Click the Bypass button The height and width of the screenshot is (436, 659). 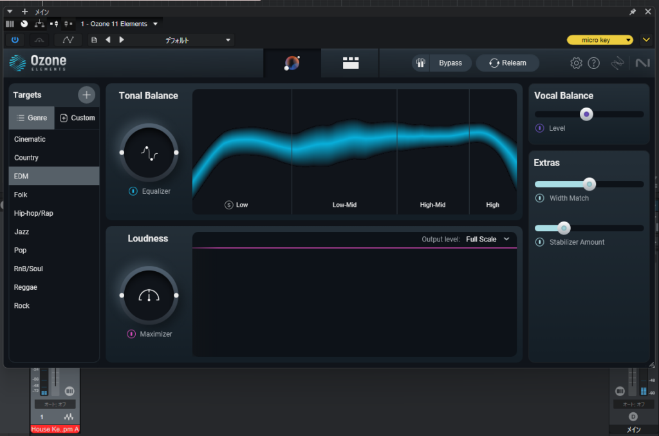coord(442,63)
